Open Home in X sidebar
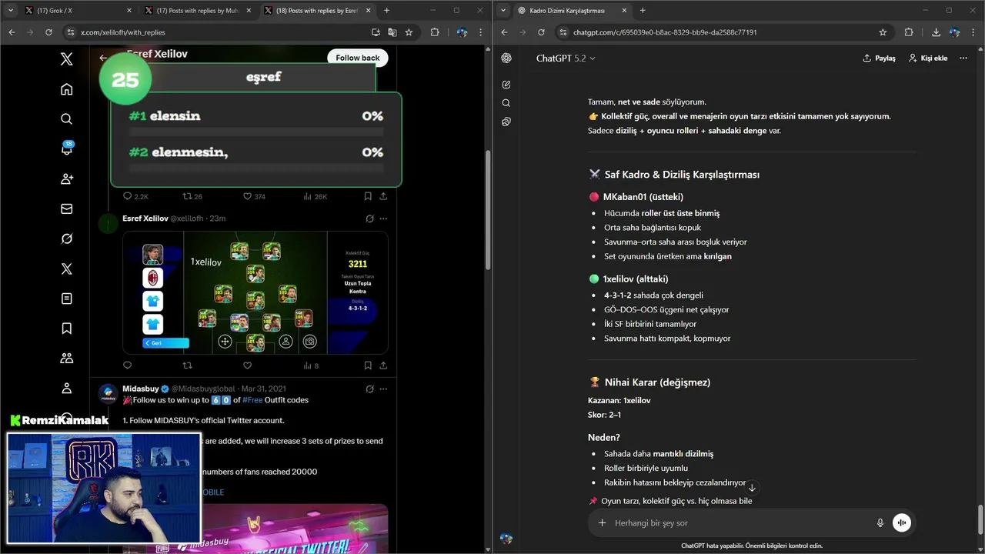 67,89
